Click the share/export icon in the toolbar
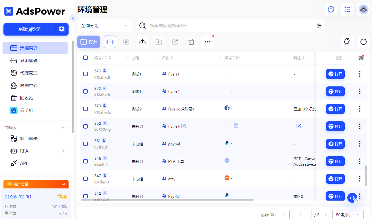 pos(175,41)
